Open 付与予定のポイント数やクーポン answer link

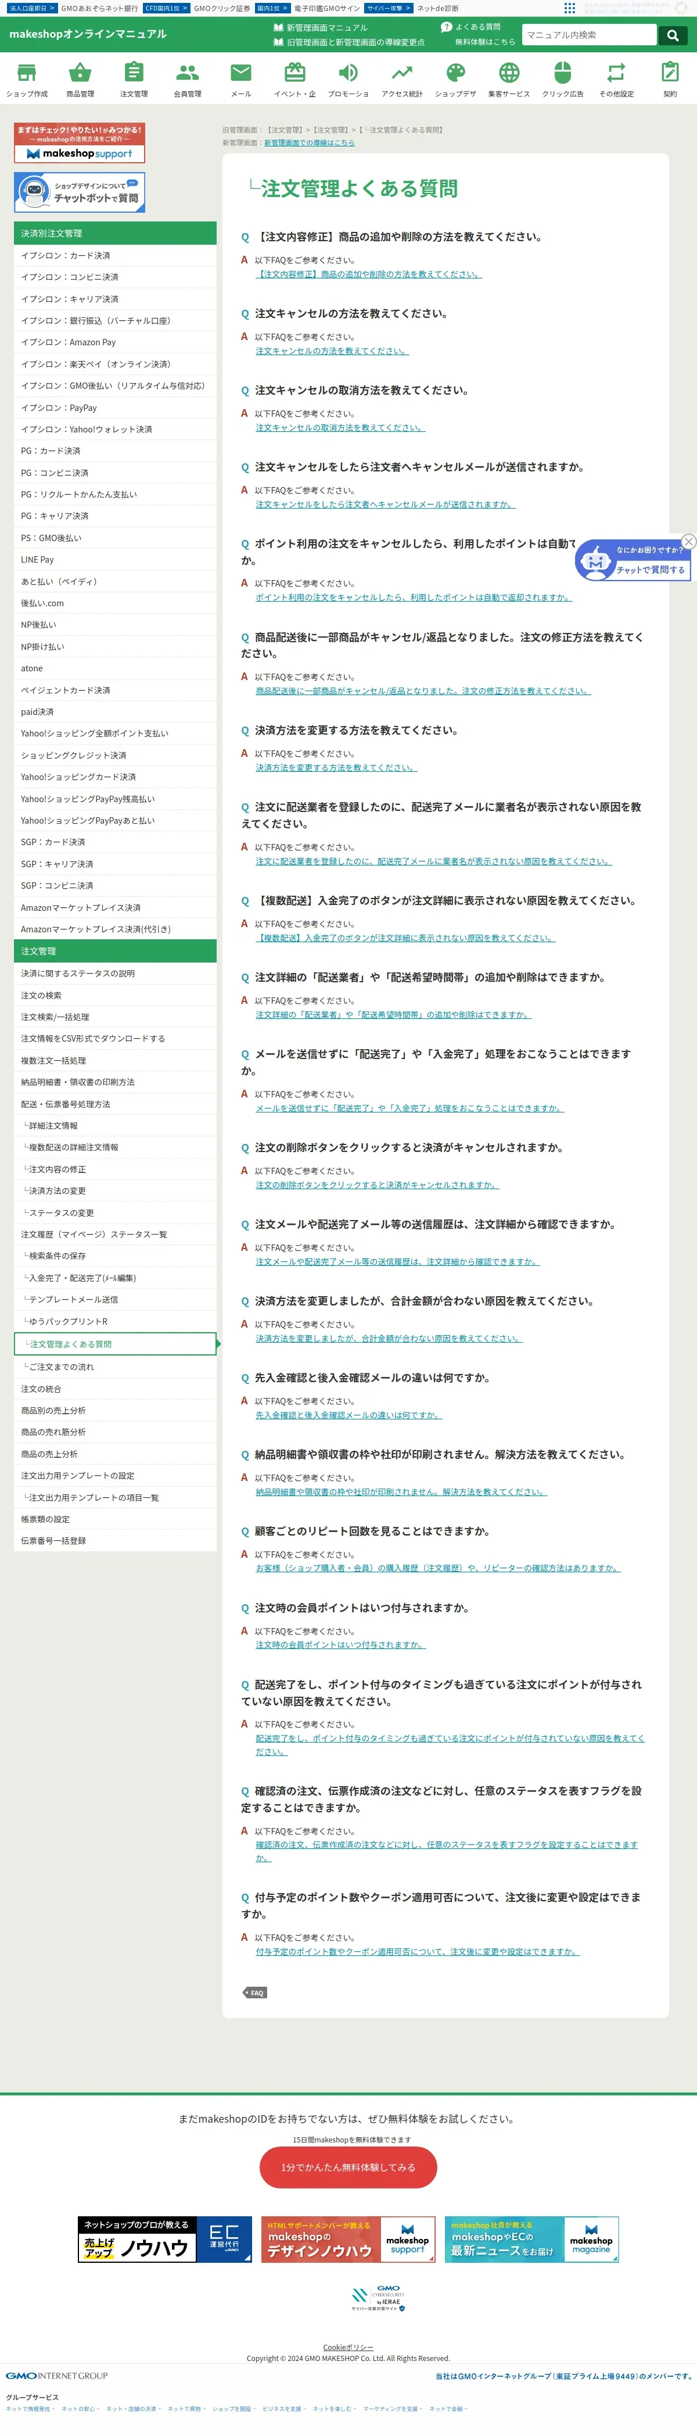pos(418,1952)
